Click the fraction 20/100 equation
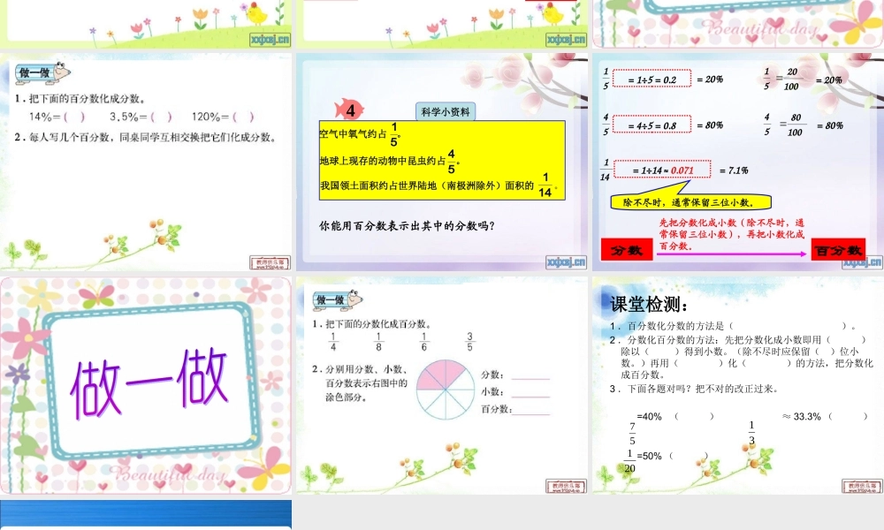This screenshot has height=530, width=884. (x=803, y=79)
